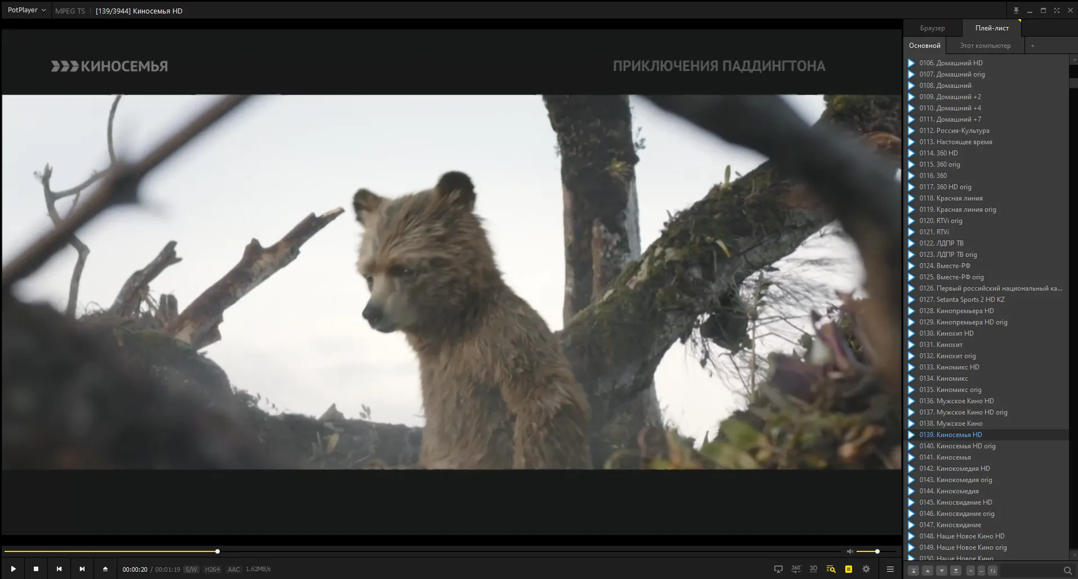The image size is (1078, 579).
Task: Click the S/W decoder indicator
Action: pos(191,569)
